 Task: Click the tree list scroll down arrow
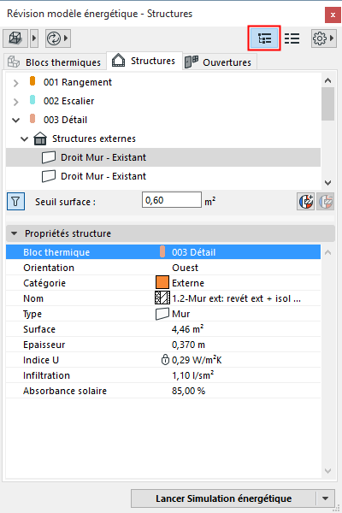pos(328,183)
